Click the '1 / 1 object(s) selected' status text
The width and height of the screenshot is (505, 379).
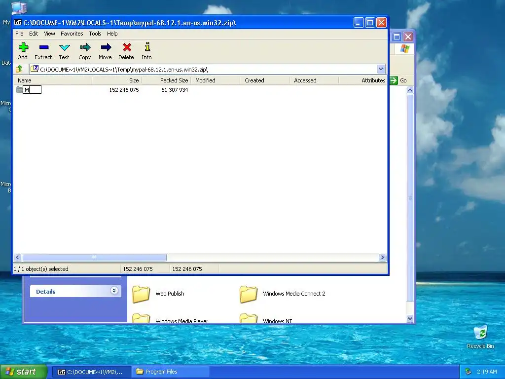(x=41, y=269)
